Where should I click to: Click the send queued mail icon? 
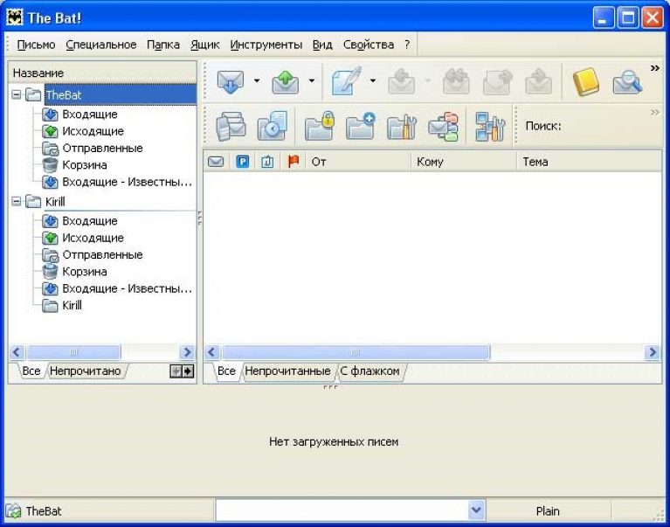click(x=286, y=82)
